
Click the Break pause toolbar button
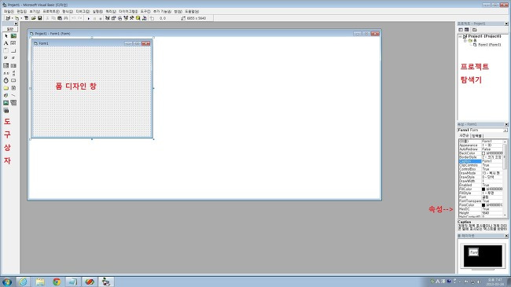tap(94, 18)
